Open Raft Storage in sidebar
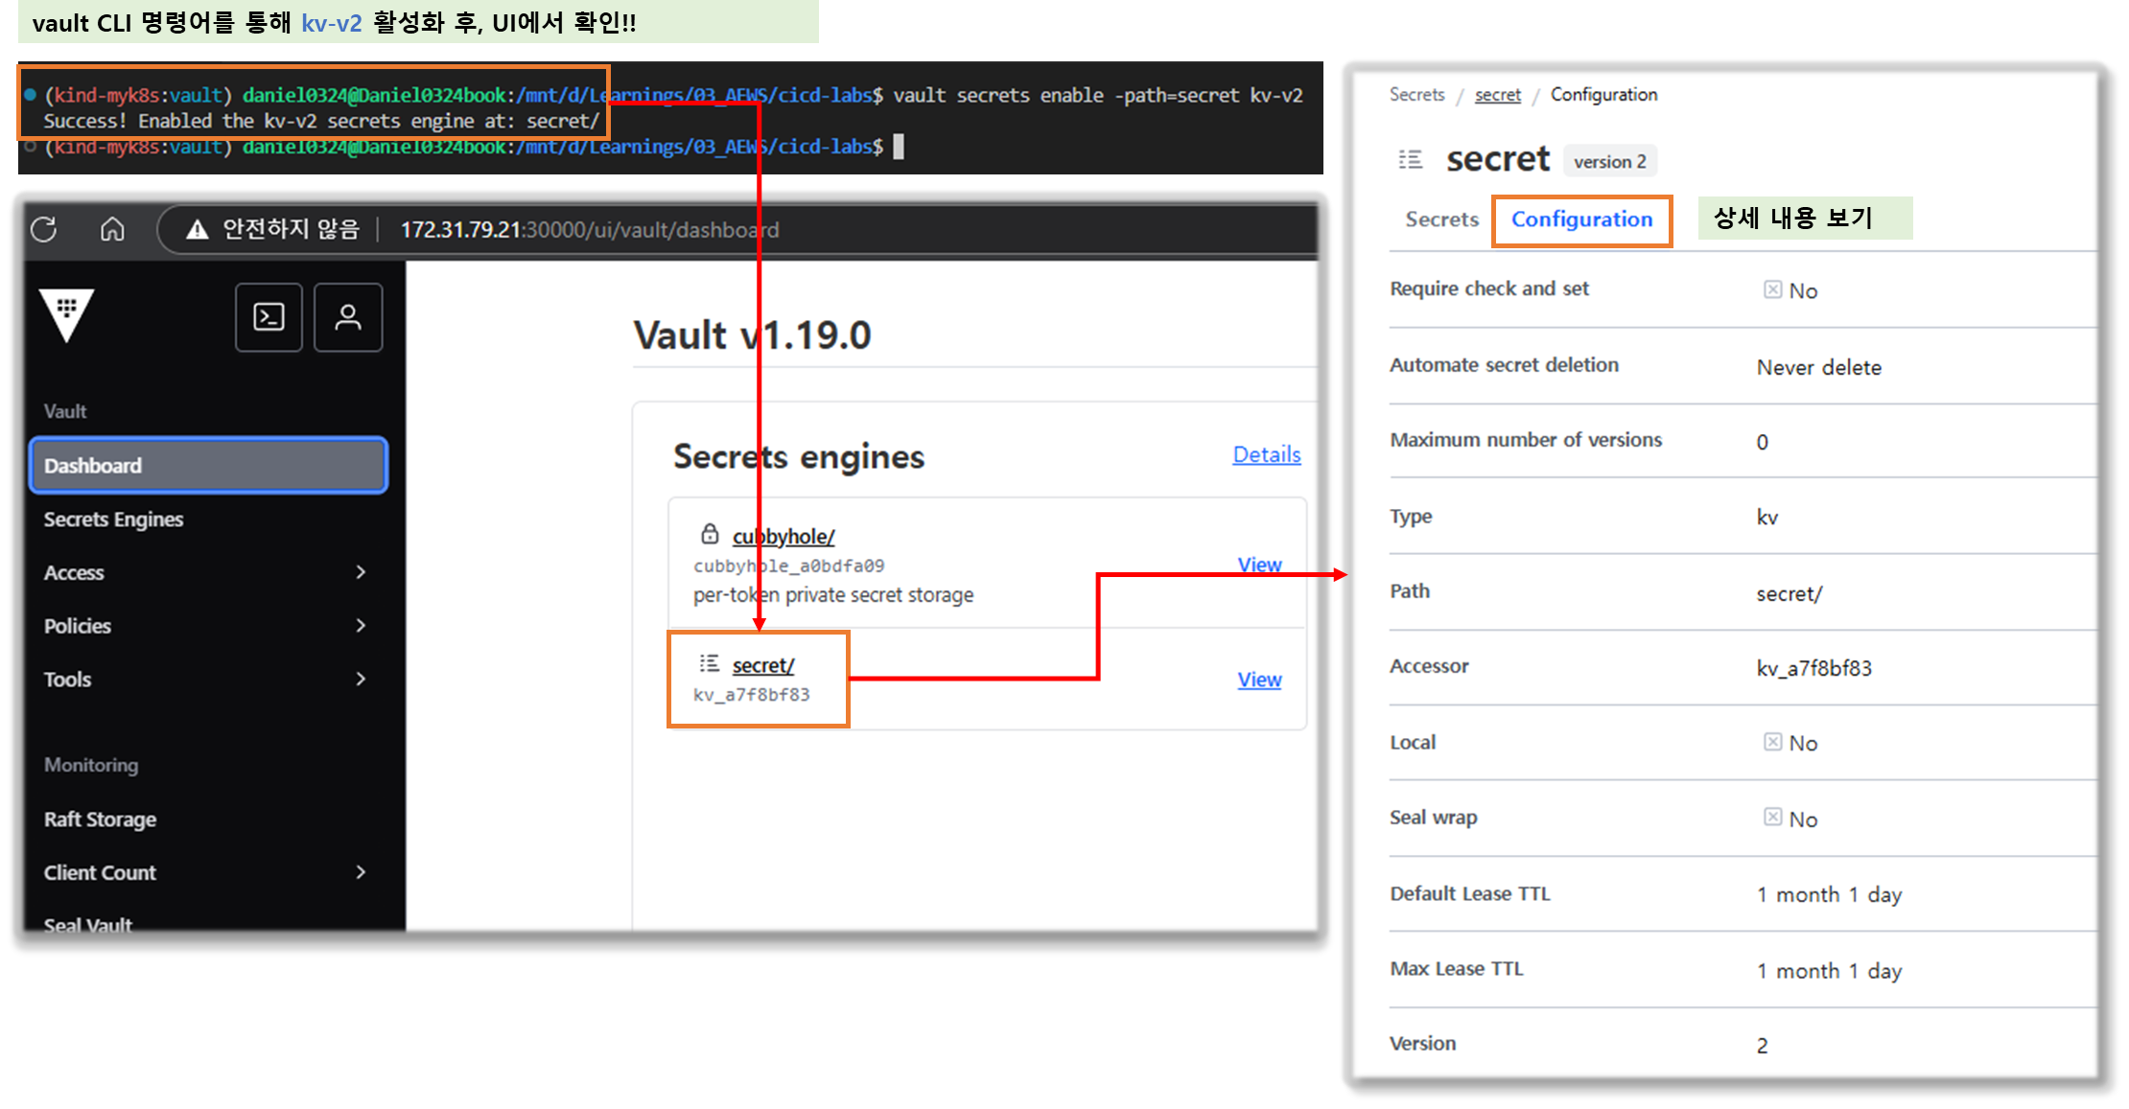This screenshot has height=1109, width=2129. pos(100,820)
